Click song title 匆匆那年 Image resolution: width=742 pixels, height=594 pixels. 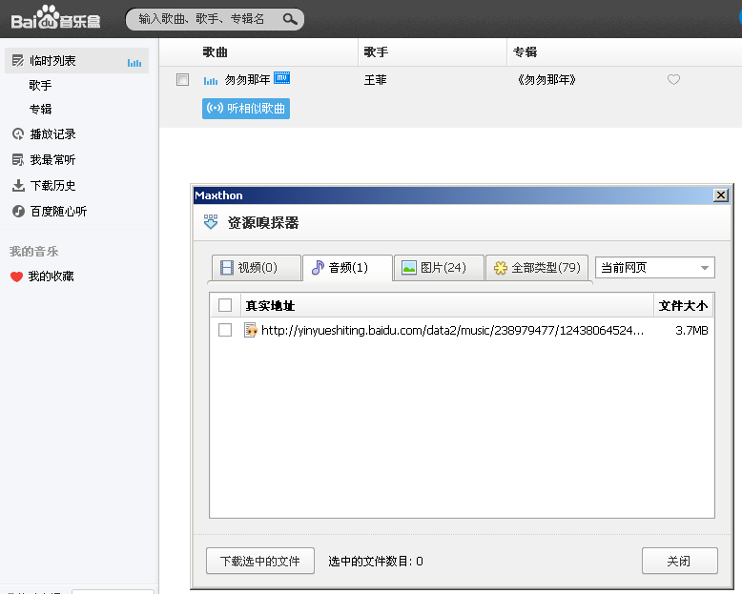247,79
